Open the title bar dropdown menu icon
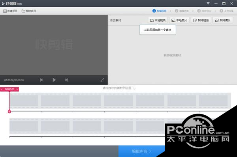 click(x=208, y=4)
